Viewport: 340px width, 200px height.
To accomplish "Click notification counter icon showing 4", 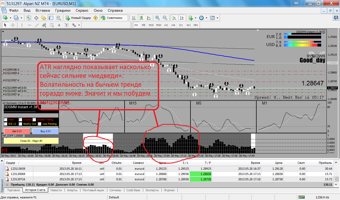I will [x=336, y=18].
